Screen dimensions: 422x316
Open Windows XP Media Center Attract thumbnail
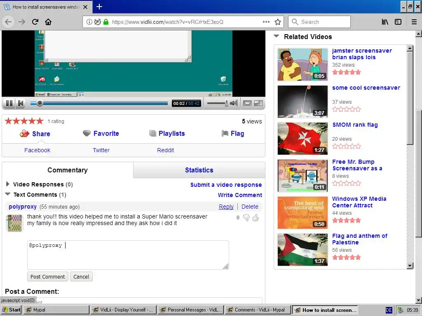302,213
